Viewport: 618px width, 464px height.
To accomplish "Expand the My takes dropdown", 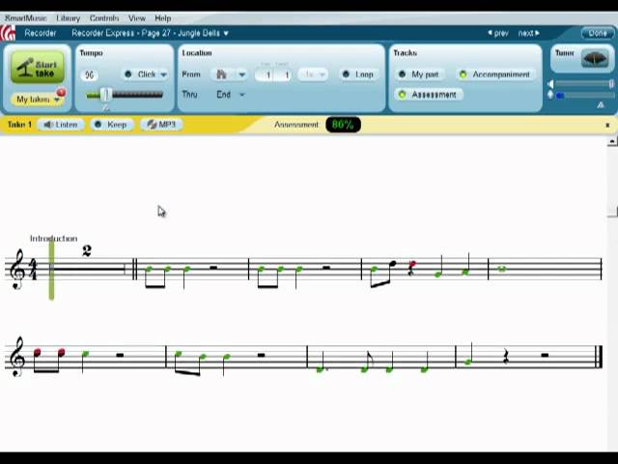I will (39, 100).
